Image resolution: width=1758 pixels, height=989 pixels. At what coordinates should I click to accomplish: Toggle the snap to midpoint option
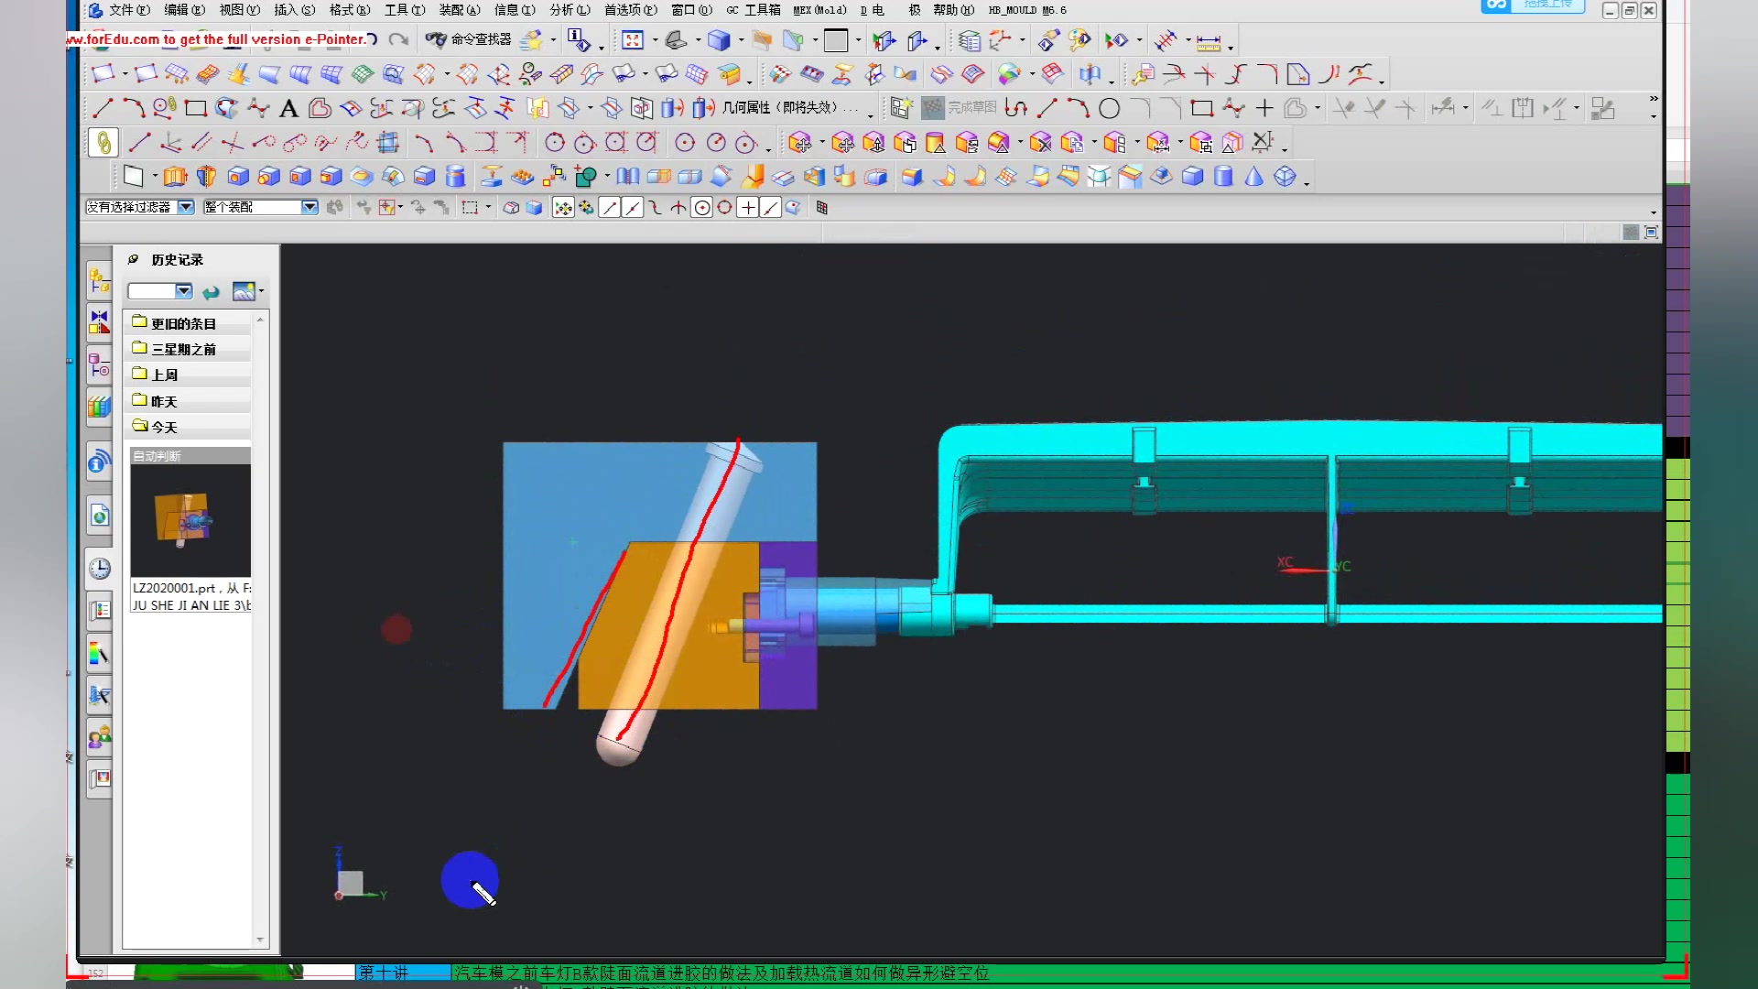coord(633,208)
